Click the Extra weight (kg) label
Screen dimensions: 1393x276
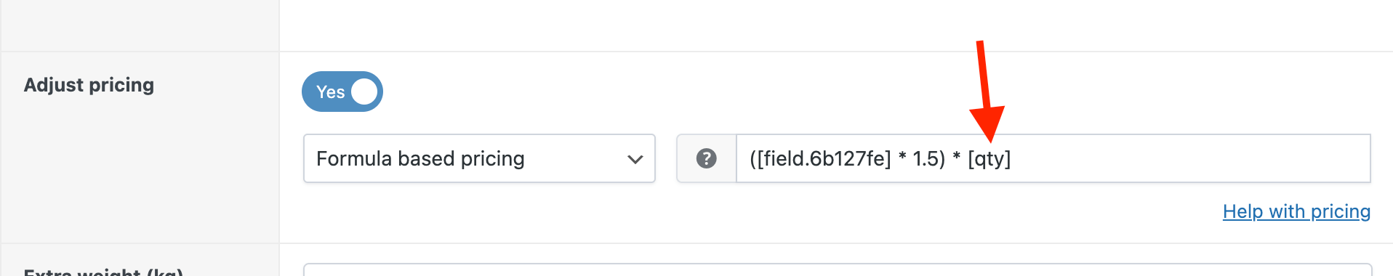(x=103, y=272)
